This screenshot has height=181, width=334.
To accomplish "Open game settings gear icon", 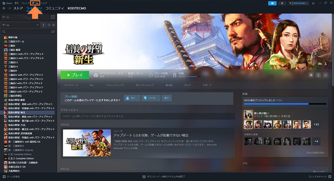I will [x=311, y=75].
